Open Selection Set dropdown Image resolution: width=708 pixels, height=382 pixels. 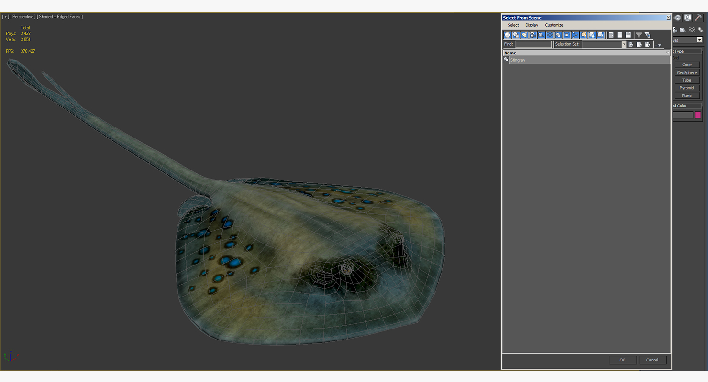click(x=624, y=44)
